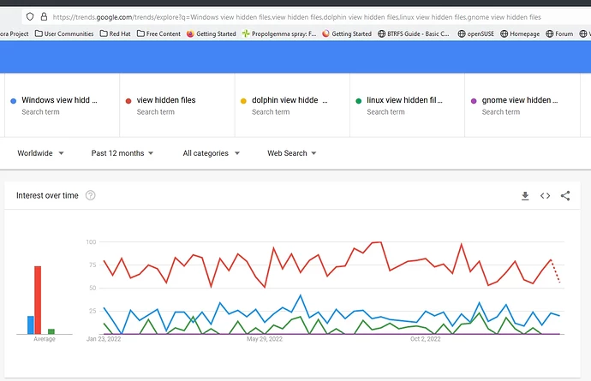Viewport: 591px width, 381px height.
Task: Open the Getting Started Firefox bookmark
Action: (x=211, y=33)
